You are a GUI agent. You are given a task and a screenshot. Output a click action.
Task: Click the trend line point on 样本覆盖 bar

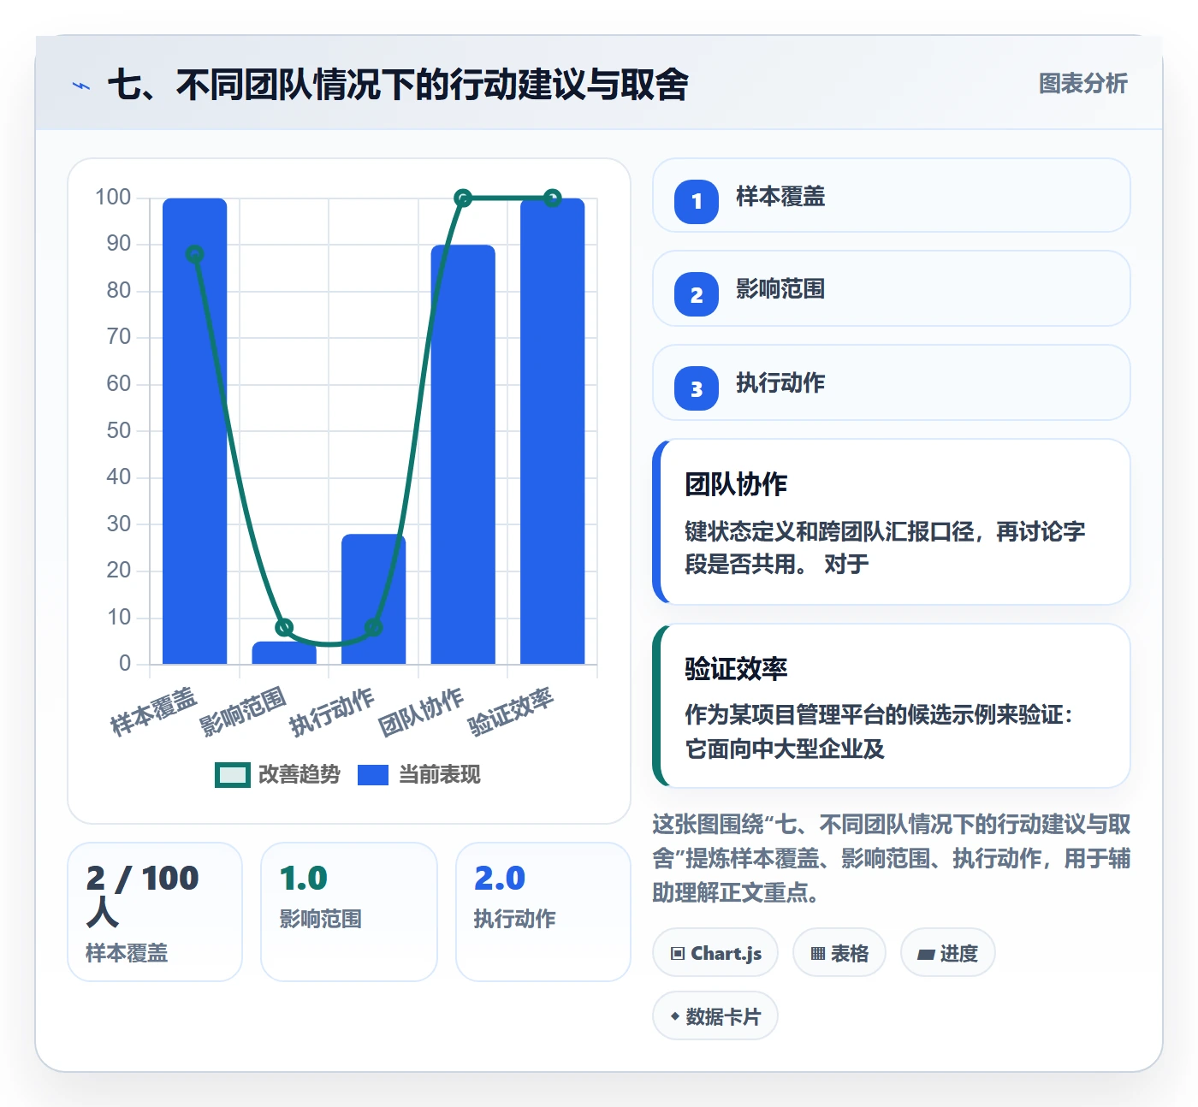pyautogui.click(x=195, y=254)
